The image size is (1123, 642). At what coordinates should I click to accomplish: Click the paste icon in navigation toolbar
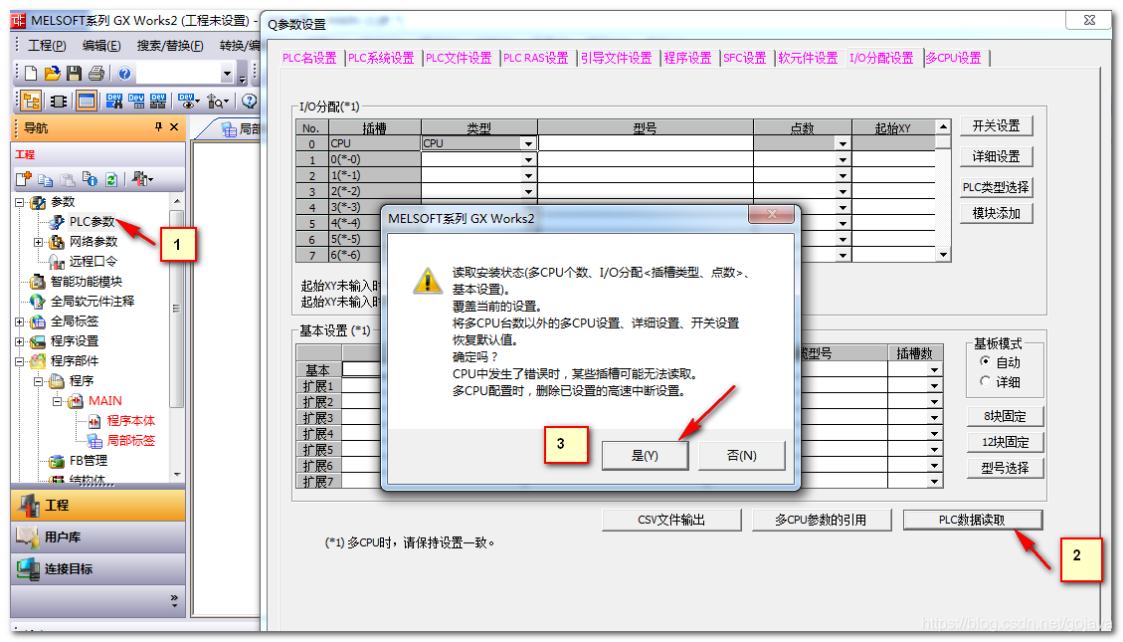click(x=68, y=179)
